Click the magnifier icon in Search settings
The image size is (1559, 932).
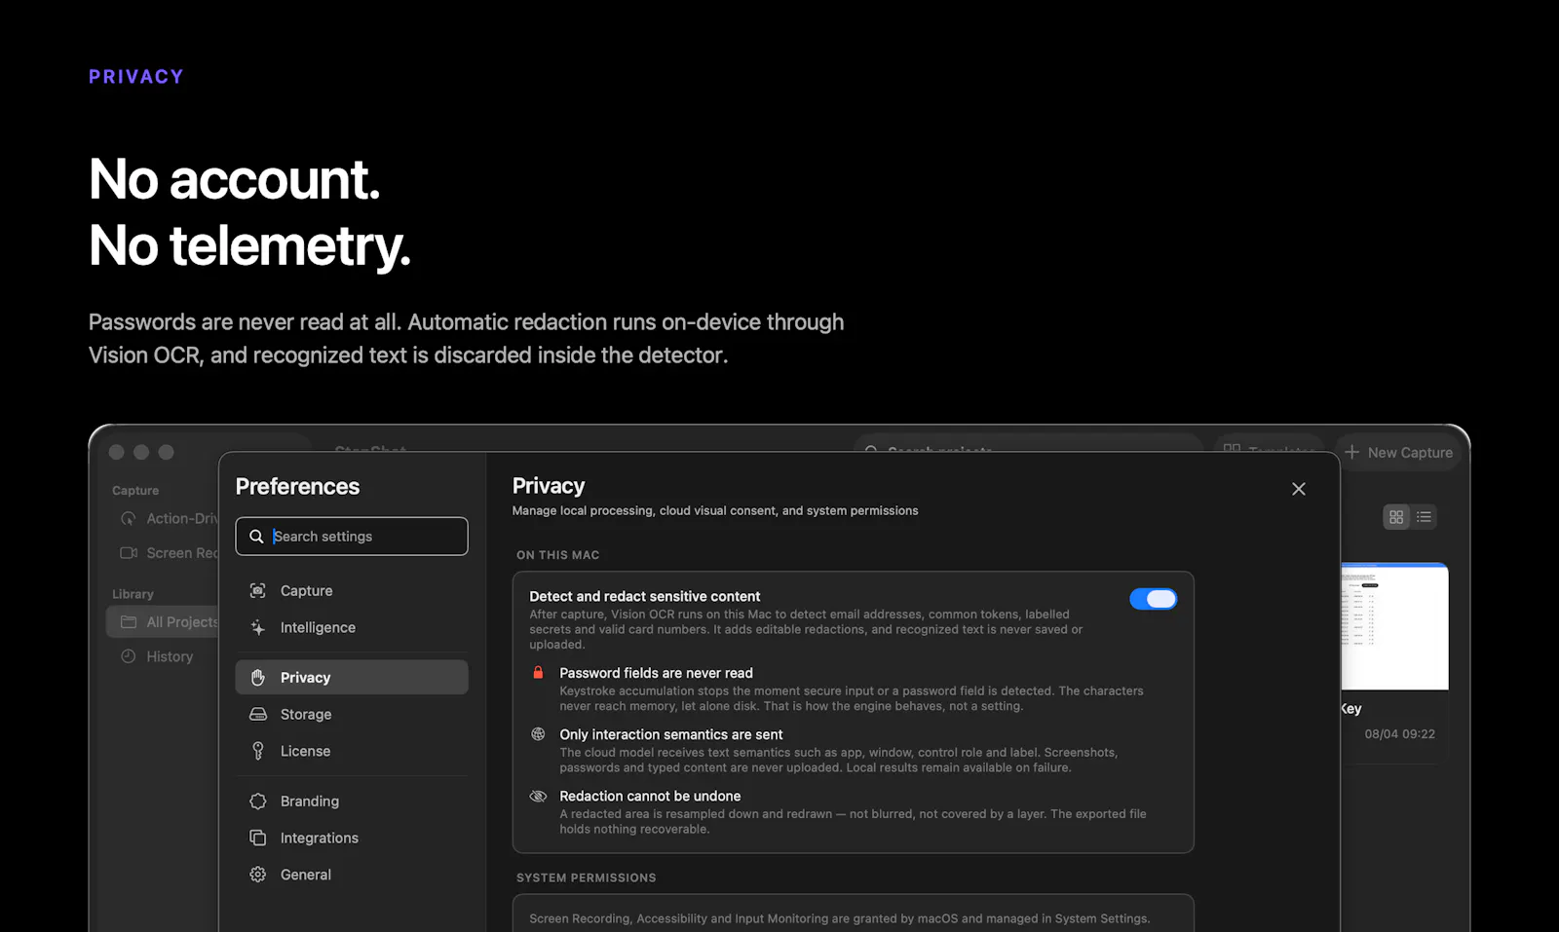[x=256, y=537]
